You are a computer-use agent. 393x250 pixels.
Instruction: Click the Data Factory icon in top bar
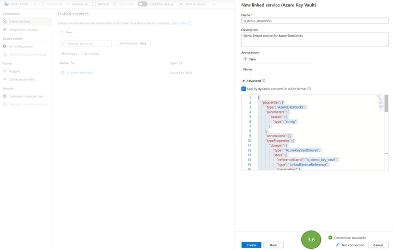tap(7, 4)
